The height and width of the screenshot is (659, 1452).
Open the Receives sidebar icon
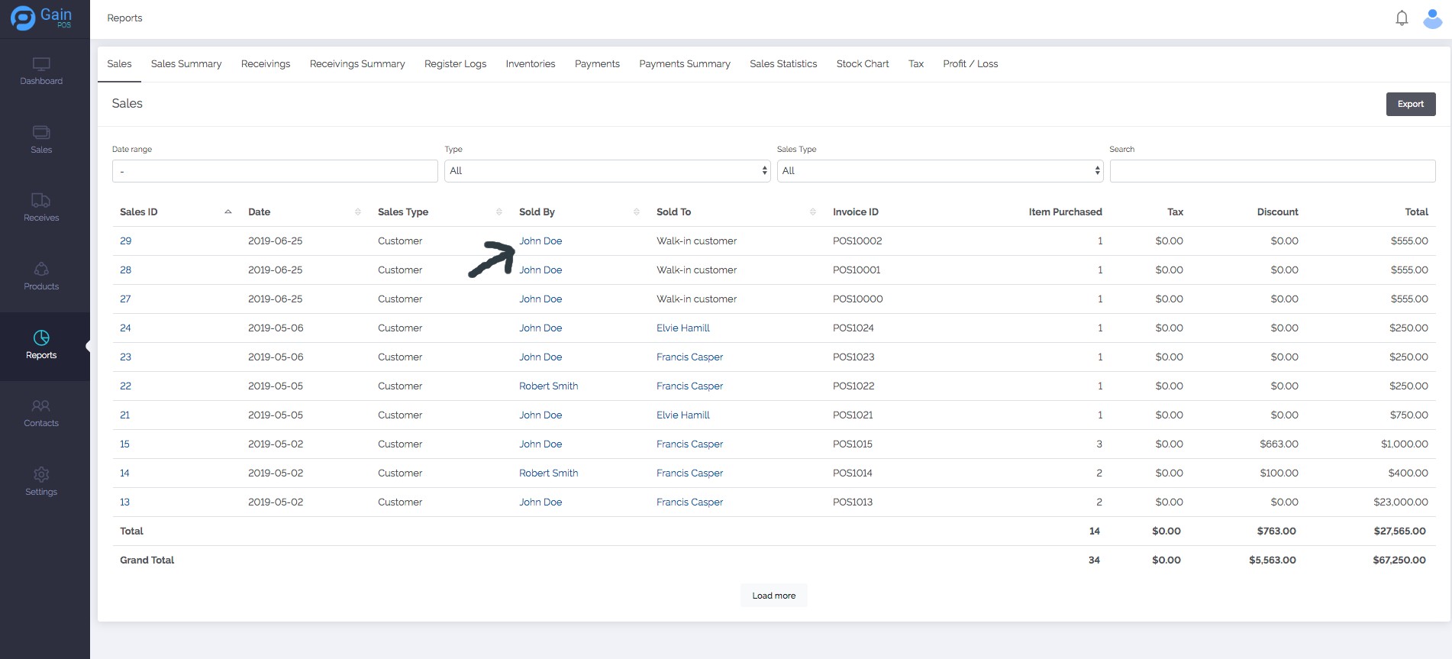coord(41,201)
